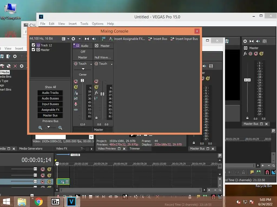The image size is (277, 207).
Task: Click the lock fader channels icon on Master strip
Action: coord(97,118)
